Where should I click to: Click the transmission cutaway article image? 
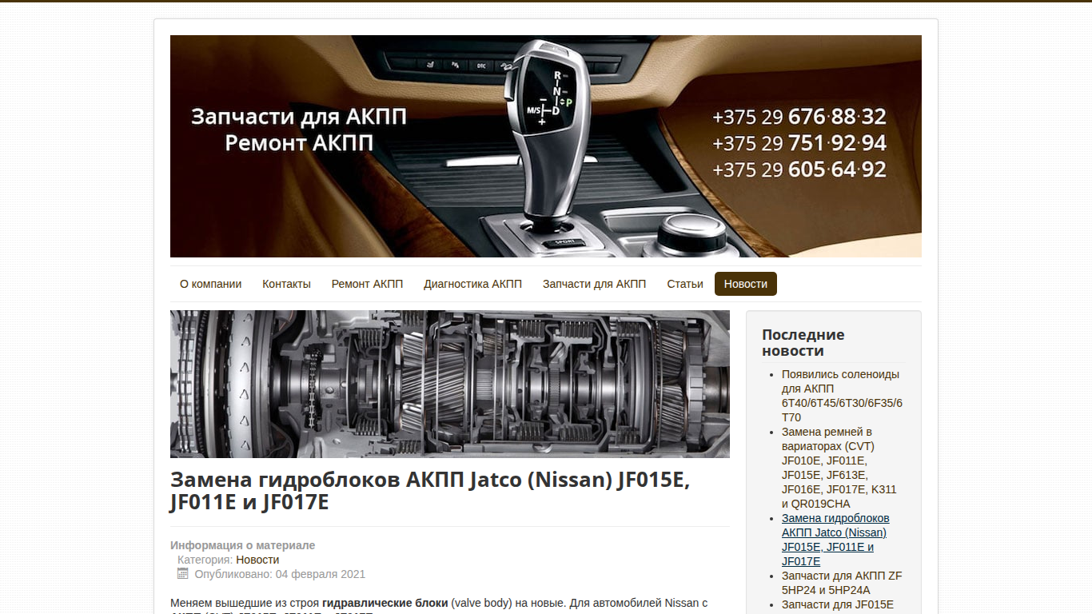[450, 385]
